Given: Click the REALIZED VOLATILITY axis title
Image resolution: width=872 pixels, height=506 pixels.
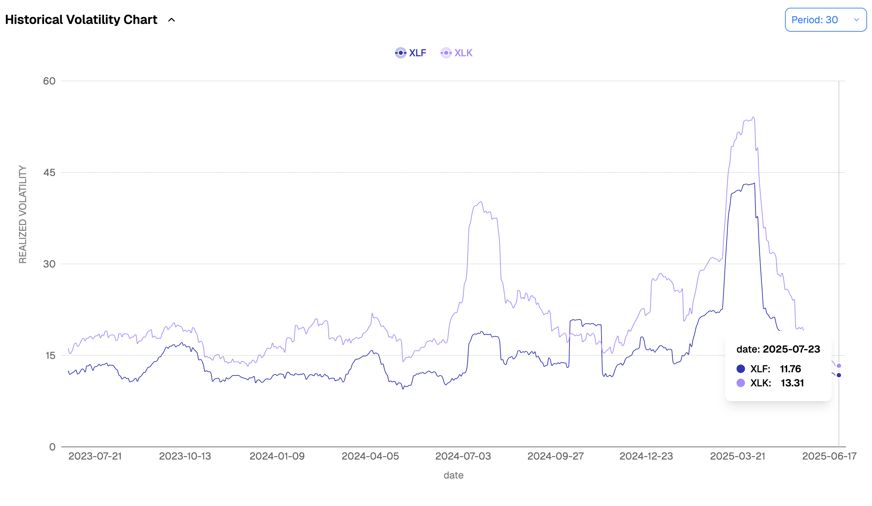Looking at the screenshot, I should click(23, 214).
